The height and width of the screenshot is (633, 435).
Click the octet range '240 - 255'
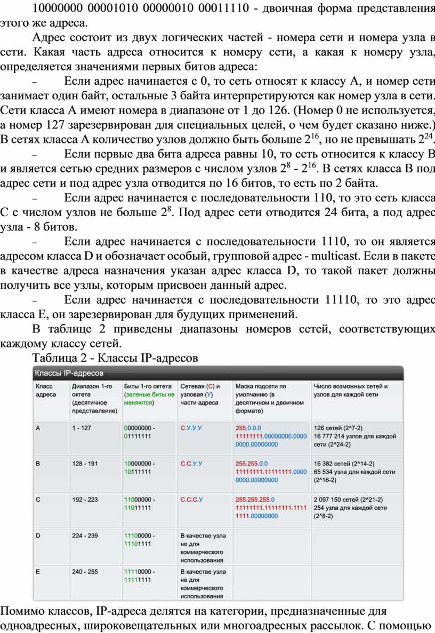click(x=85, y=572)
